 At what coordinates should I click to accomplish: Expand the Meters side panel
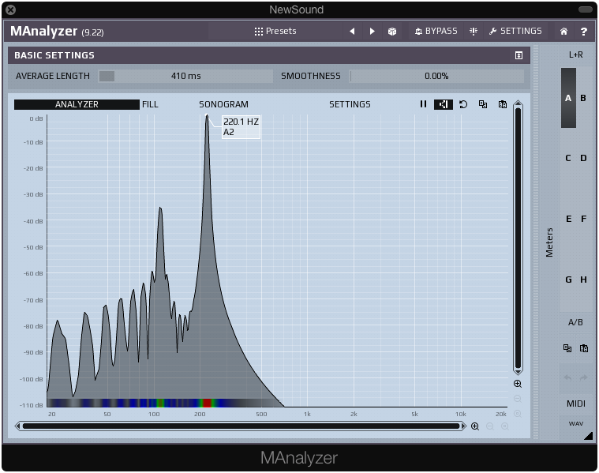(x=549, y=242)
